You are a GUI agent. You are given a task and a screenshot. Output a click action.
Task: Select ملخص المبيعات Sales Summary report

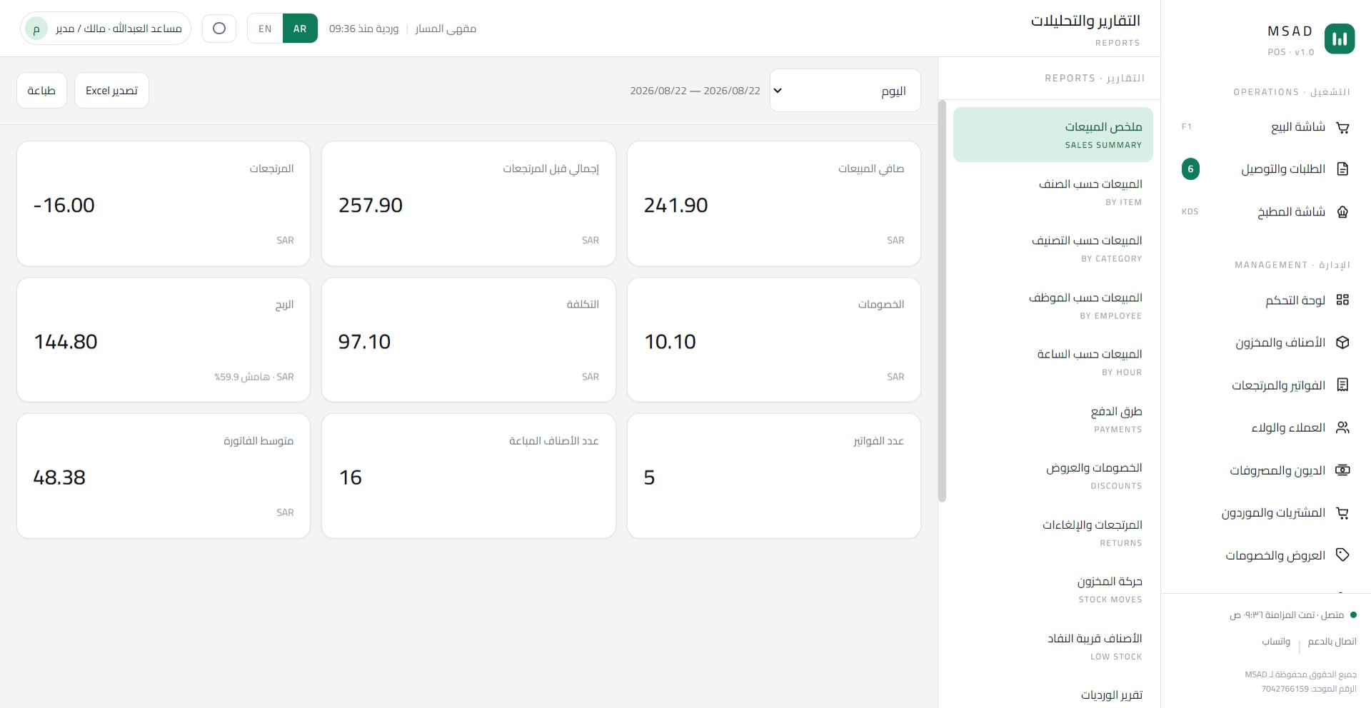(x=1053, y=135)
